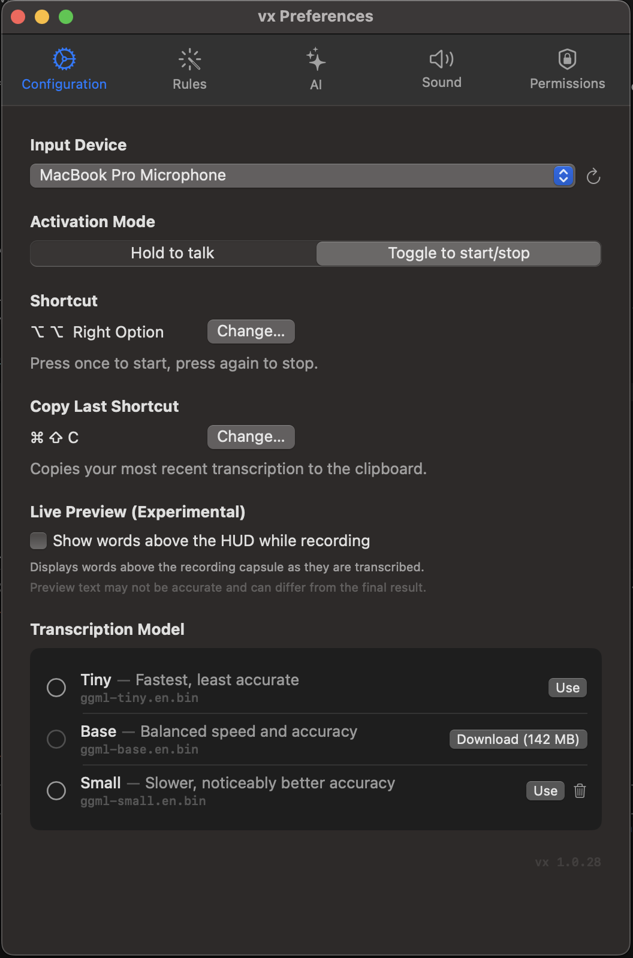
Task: Select Toggle to start/stop activation mode
Action: [458, 253]
